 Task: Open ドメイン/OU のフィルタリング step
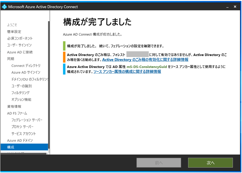pos(30,79)
